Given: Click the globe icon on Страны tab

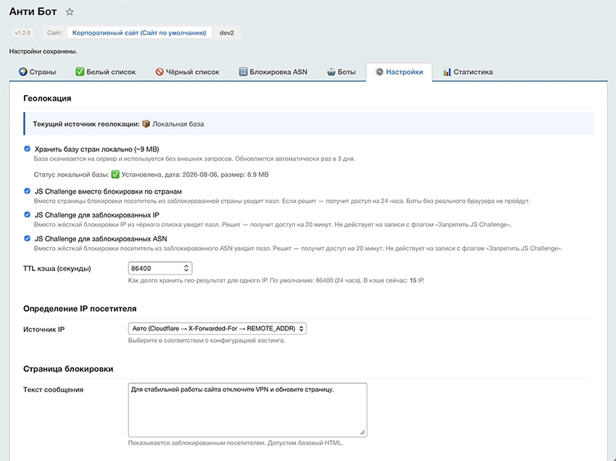Looking at the screenshot, I should [22, 72].
